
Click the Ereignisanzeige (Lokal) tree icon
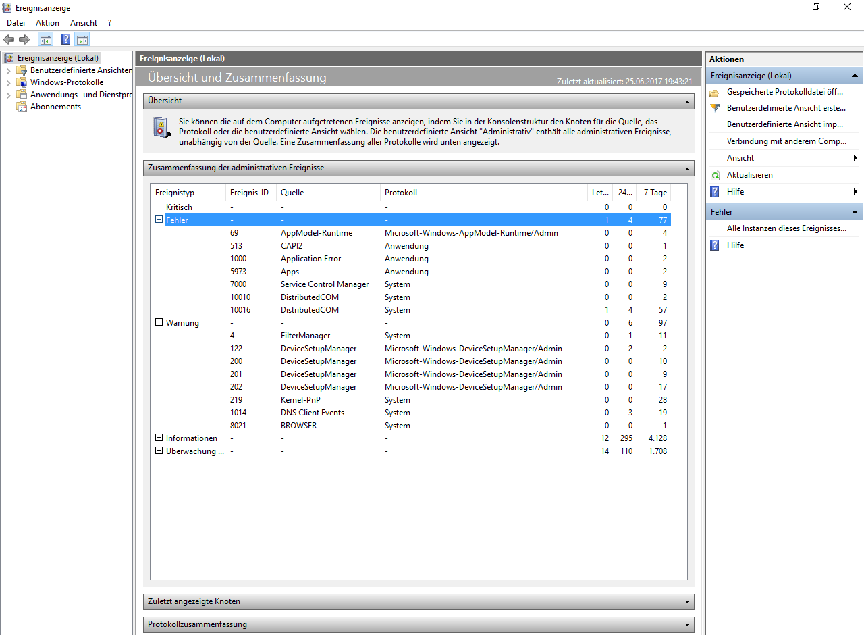[9, 58]
